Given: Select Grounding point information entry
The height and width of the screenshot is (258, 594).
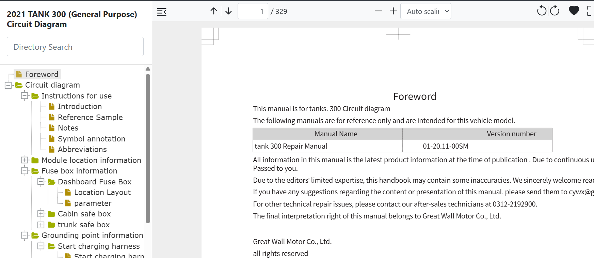Looking at the screenshot, I should (x=92, y=235).
